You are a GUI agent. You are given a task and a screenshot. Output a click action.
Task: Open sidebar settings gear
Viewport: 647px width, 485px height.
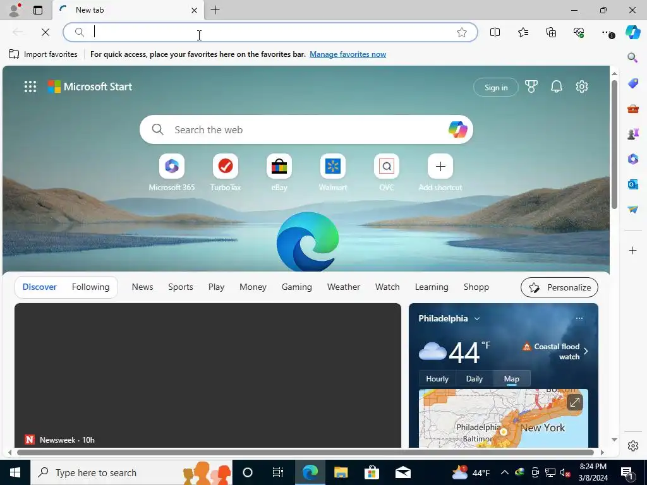633,446
